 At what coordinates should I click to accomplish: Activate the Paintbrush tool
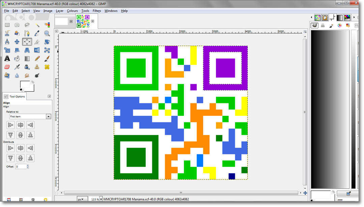[x=47, y=59]
